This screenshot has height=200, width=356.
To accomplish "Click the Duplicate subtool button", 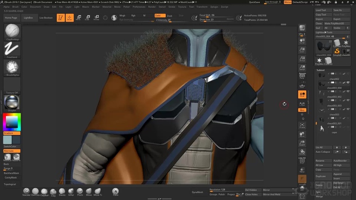I will 323,176.
